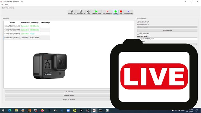Click the Streaming column header
201x113 pixels.
click(35, 22)
